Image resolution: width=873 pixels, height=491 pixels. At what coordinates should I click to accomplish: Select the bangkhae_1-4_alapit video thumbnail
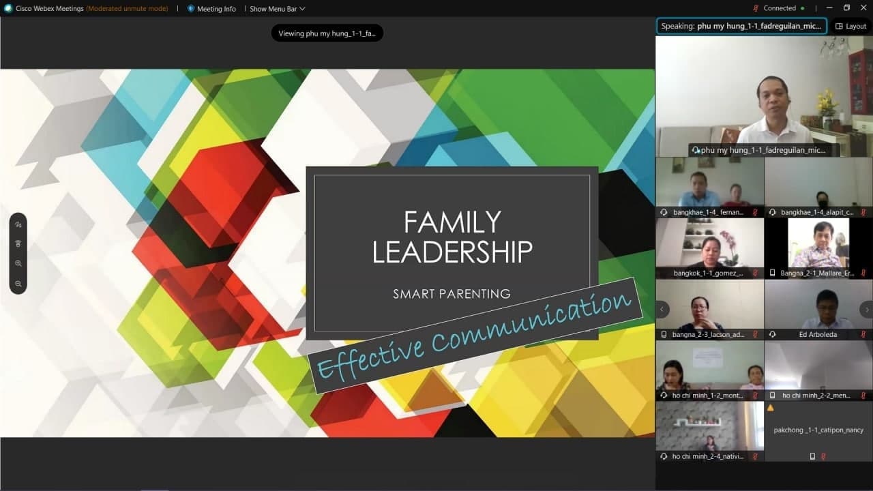(818, 188)
